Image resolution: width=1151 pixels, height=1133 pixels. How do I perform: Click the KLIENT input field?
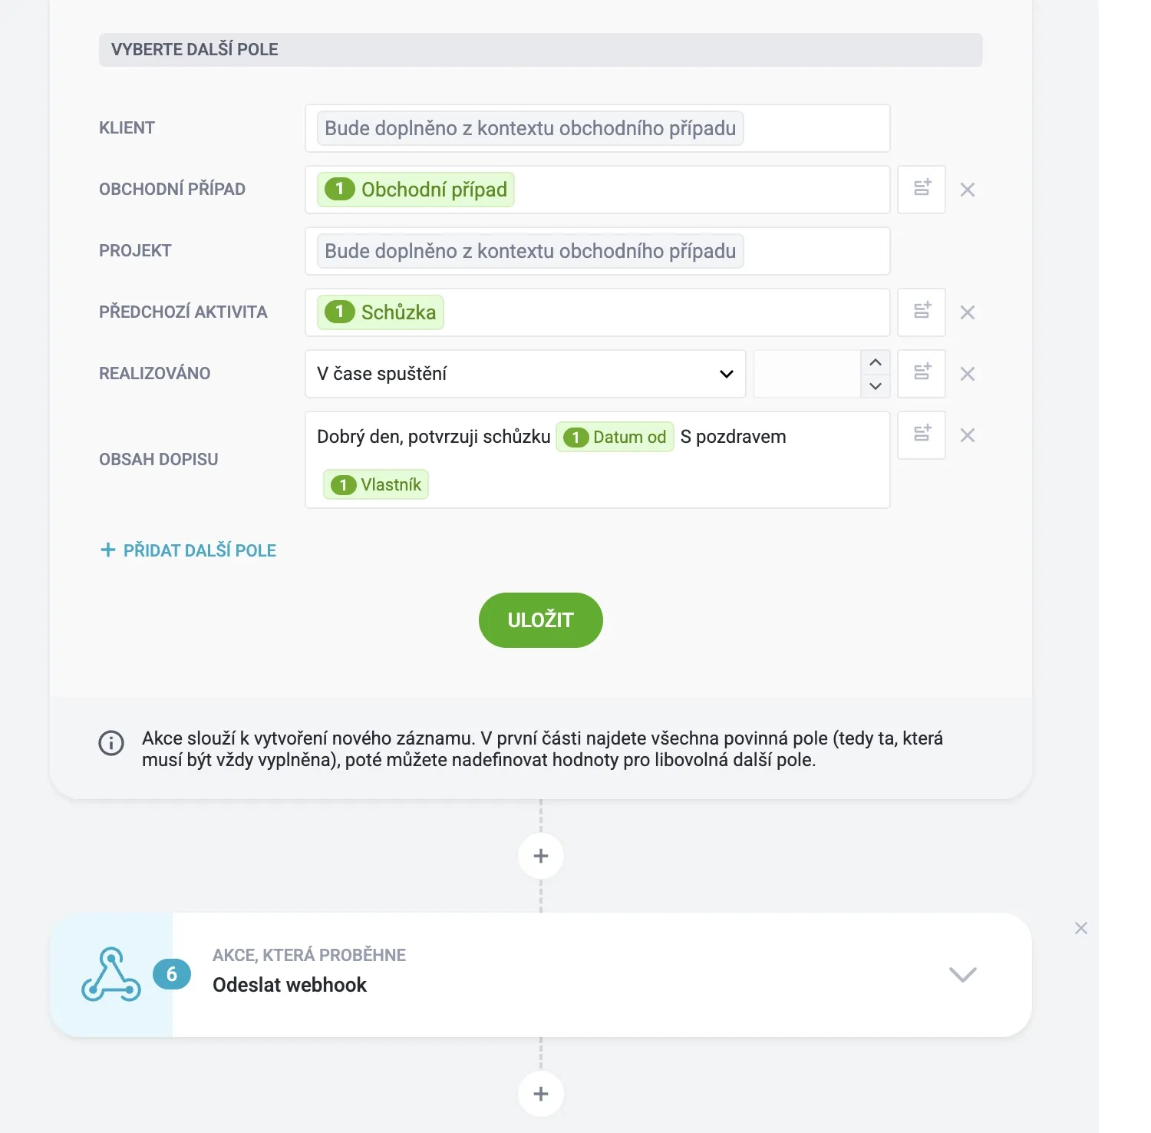click(597, 128)
